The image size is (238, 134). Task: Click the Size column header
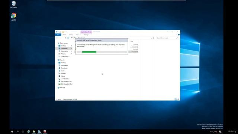tap(132, 41)
